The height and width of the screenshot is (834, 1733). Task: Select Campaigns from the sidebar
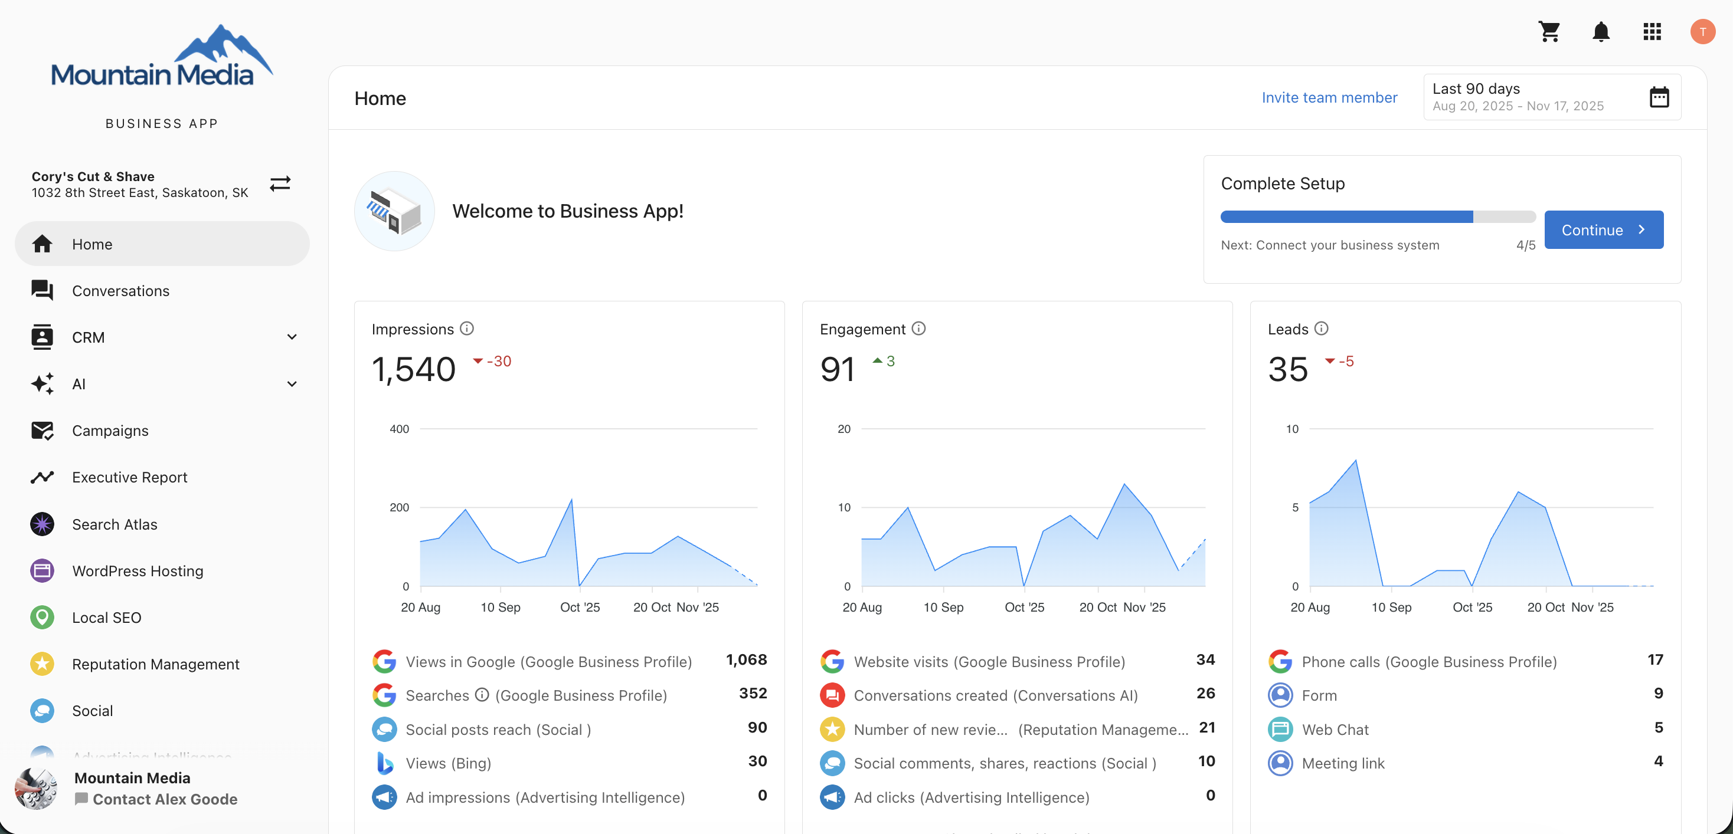click(110, 430)
